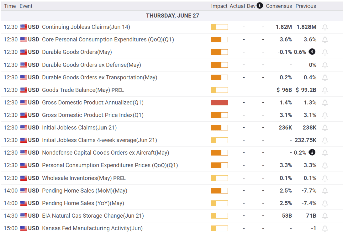Click US flag on Pending Home Sales (MoM) row

point(24,191)
